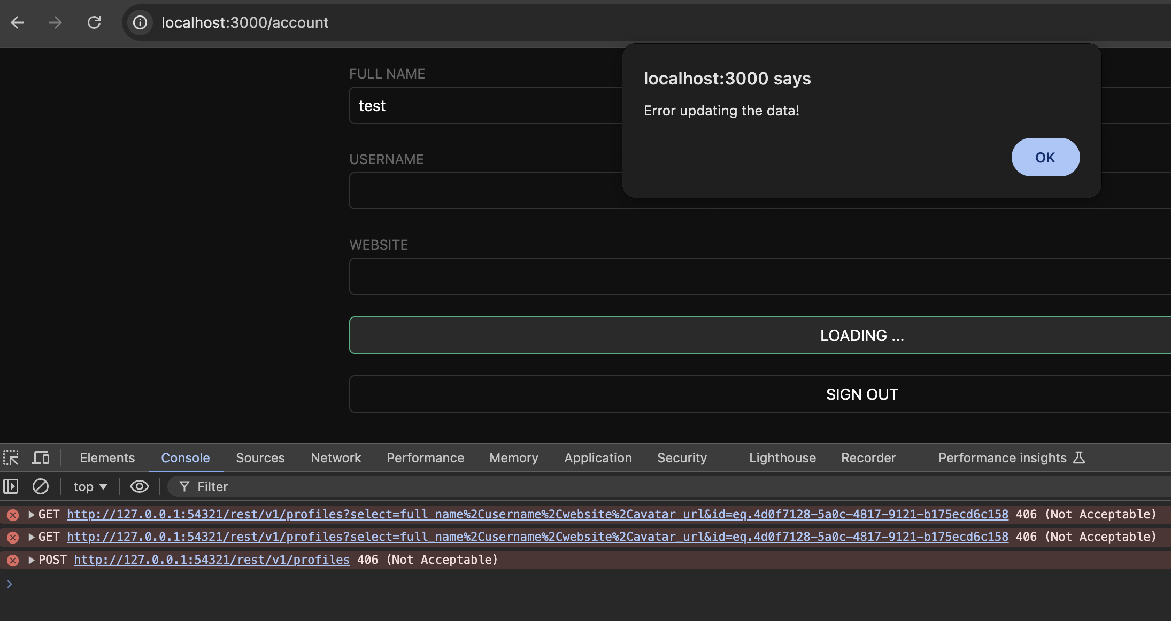Image resolution: width=1171 pixels, height=621 pixels.
Task: Create a live expression with the eye icon
Action: [x=140, y=486]
